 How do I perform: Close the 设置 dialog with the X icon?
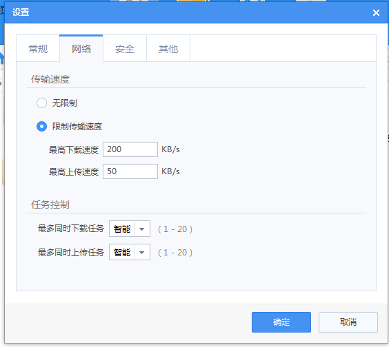point(376,12)
